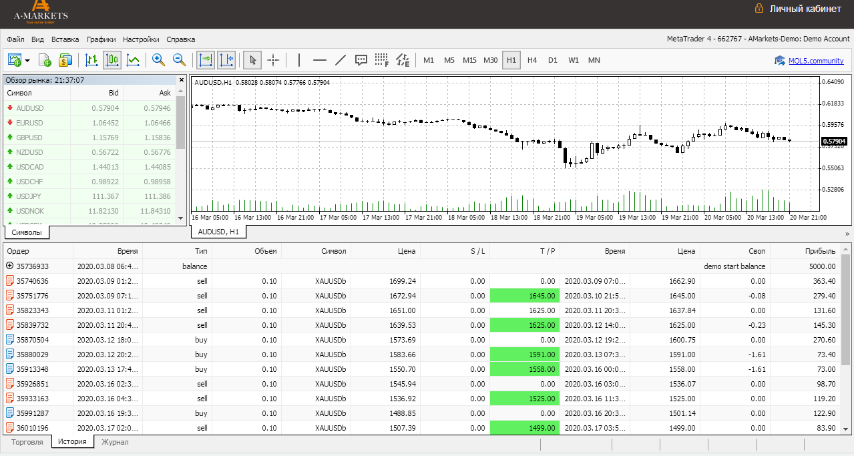Select the trendline drawing tool
Image resolution: width=854 pixels, height=456 pixels.
coord(341,60)
